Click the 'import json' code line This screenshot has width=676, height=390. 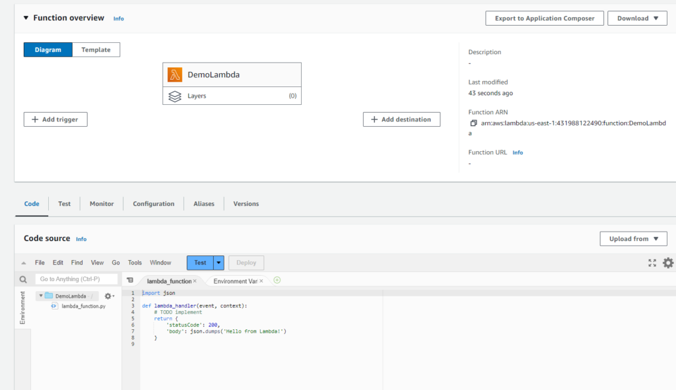[x=158, y=293]
